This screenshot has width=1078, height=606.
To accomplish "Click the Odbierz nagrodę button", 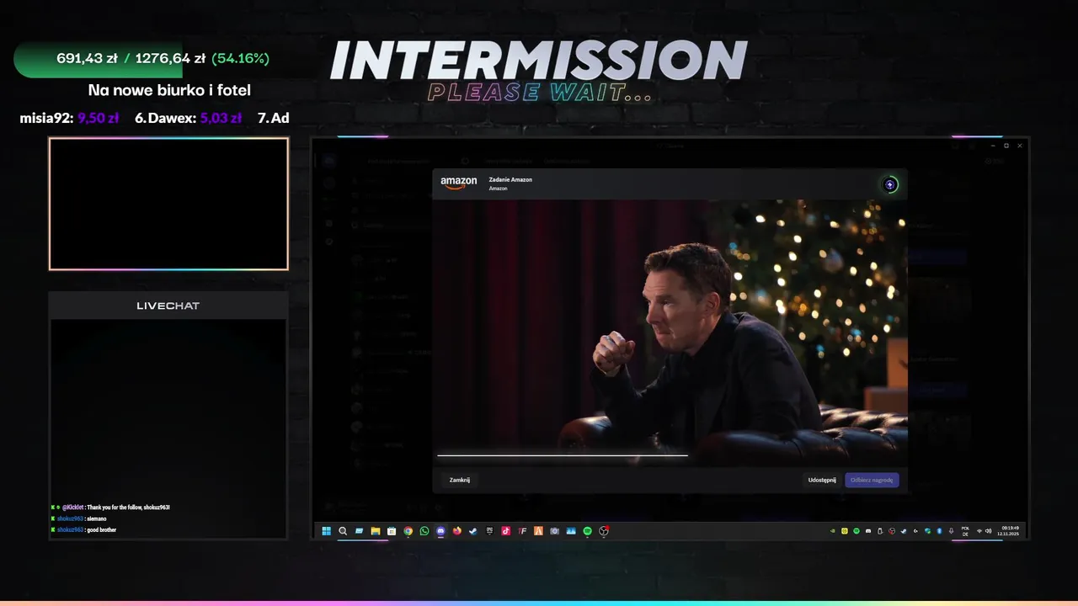I will [872, 480].
